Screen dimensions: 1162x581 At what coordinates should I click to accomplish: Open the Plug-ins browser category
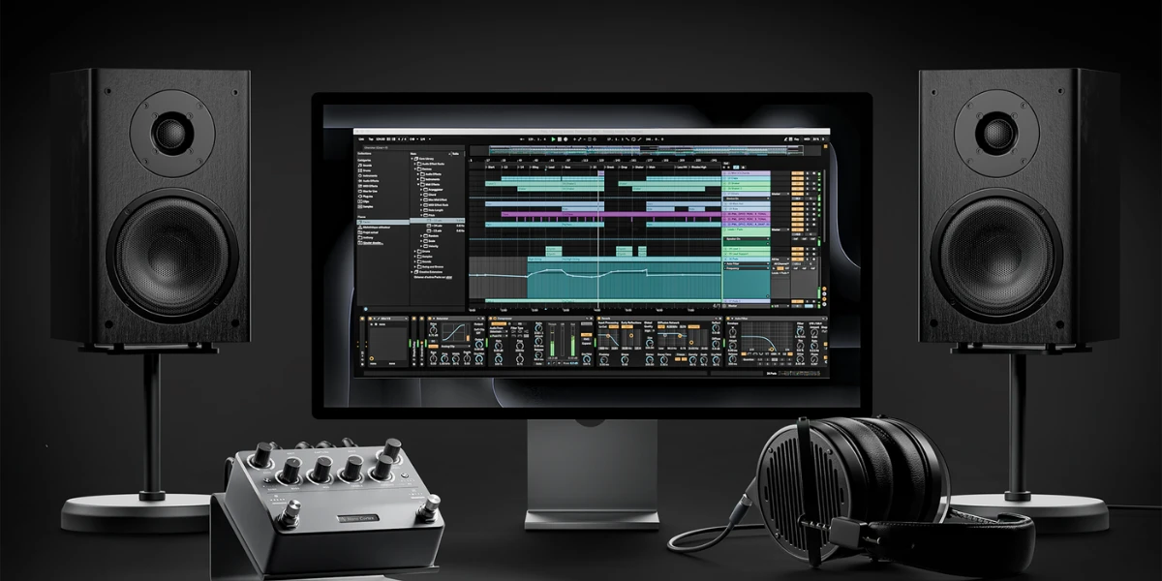pyautogui.click(x=366, y=197)
